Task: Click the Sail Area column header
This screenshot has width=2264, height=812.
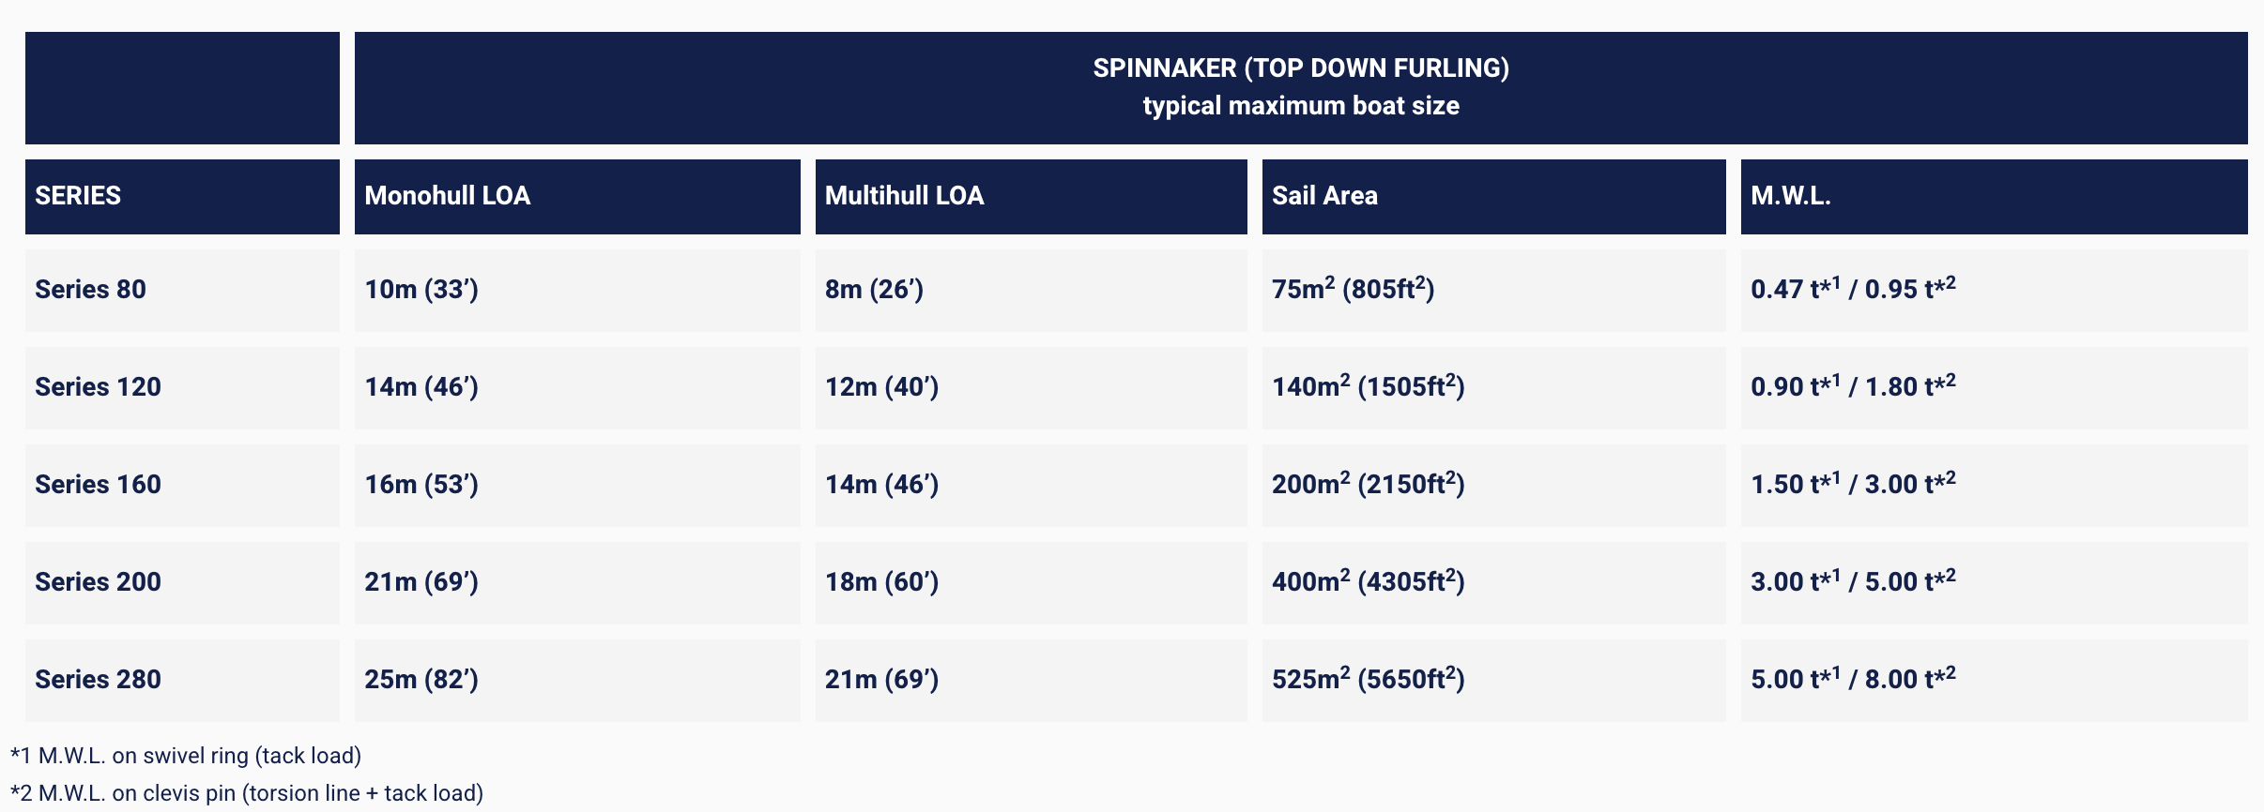Action: tap(1324, 196)
